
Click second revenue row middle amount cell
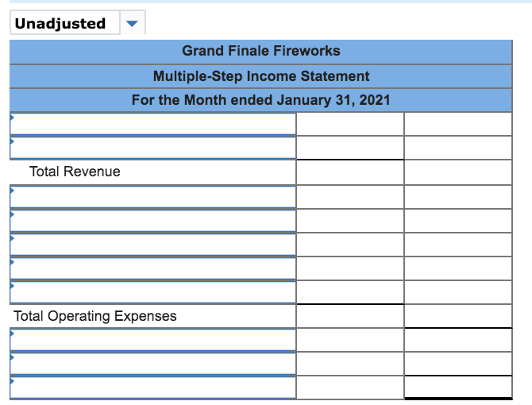pos(350,148)
